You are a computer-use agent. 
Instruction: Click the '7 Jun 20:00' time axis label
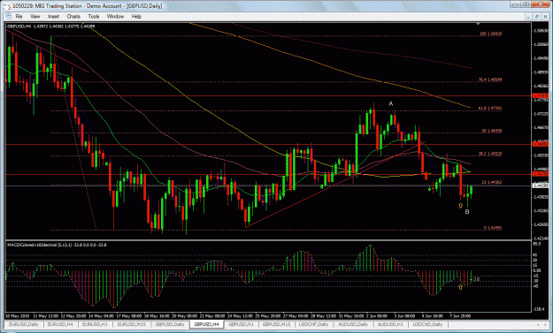pyautogui.click(x=460, y=315)
